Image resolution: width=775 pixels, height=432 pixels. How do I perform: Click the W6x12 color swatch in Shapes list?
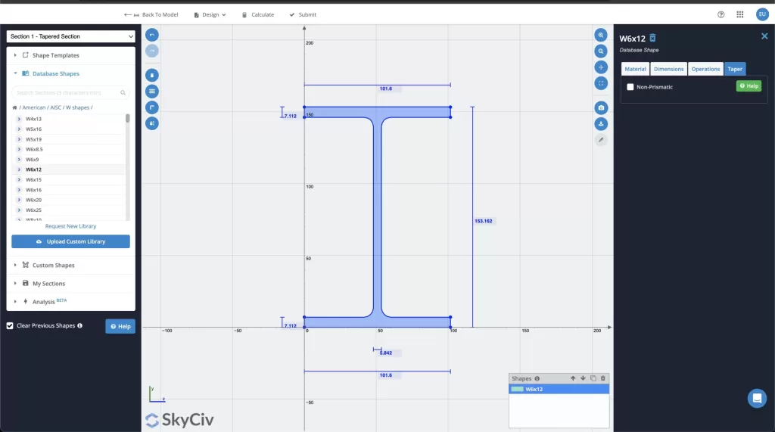[x=517, y=389]
